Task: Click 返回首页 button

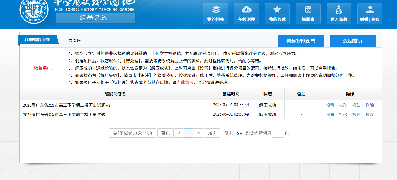Action: point(353,41)
